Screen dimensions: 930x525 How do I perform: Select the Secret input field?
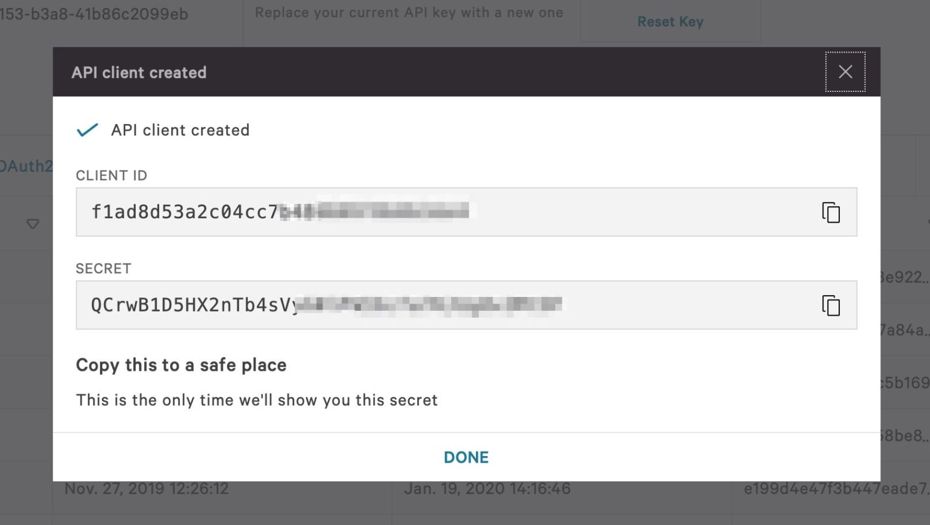point(424,305)
